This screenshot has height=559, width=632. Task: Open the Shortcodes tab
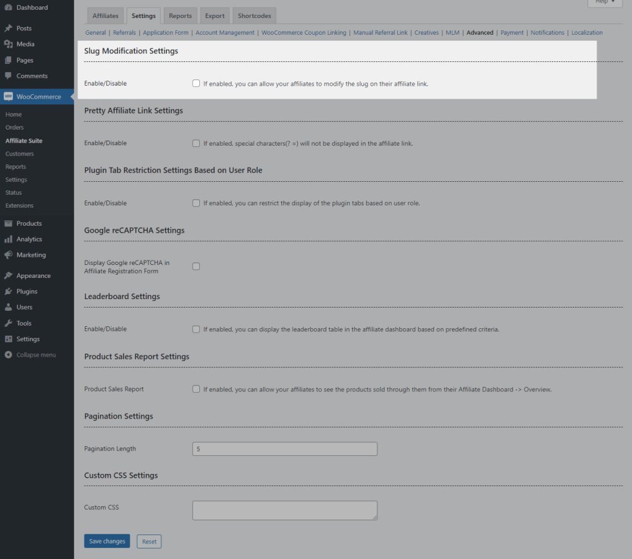(x=254, y=15)
